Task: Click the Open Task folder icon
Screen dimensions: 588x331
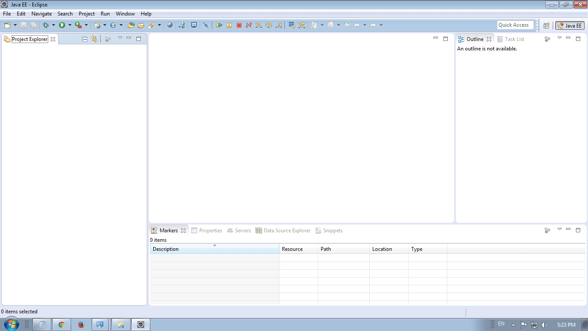Action: pos(141,25)
